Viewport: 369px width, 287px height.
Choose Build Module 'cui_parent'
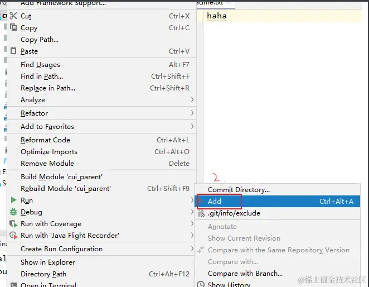point(102,177)
